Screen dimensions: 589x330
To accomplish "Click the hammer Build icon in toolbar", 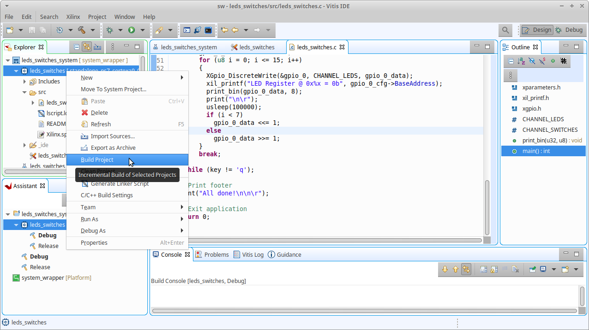I will point(82,30).
